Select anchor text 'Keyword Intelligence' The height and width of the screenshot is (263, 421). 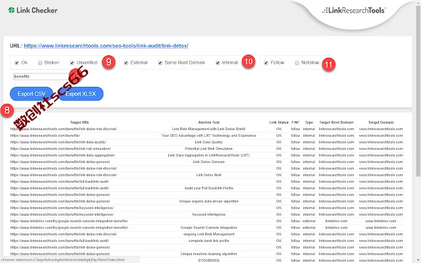(209, 214)
